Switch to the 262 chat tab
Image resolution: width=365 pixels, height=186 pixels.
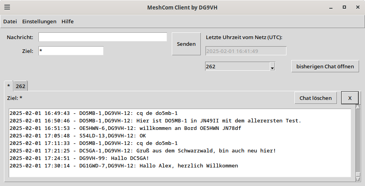[21, 86]
